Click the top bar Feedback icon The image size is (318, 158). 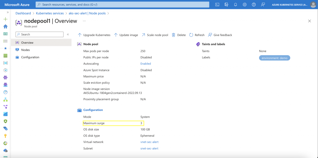pos(263,5)
